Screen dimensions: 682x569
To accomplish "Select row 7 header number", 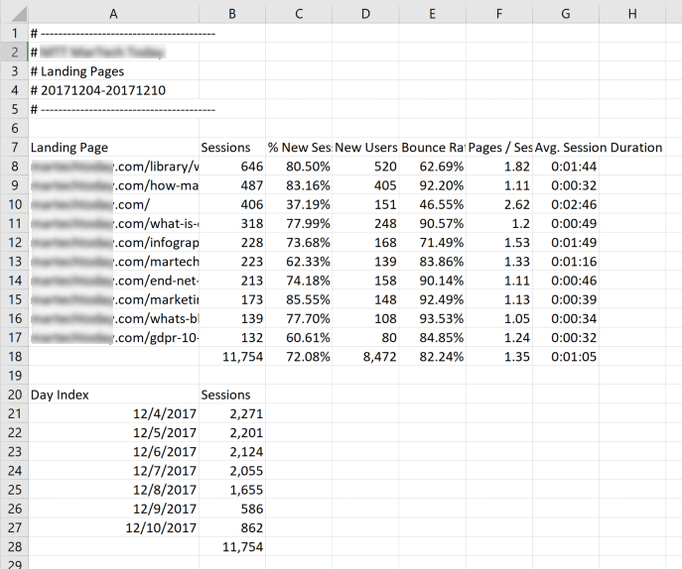I will point(13,148).
